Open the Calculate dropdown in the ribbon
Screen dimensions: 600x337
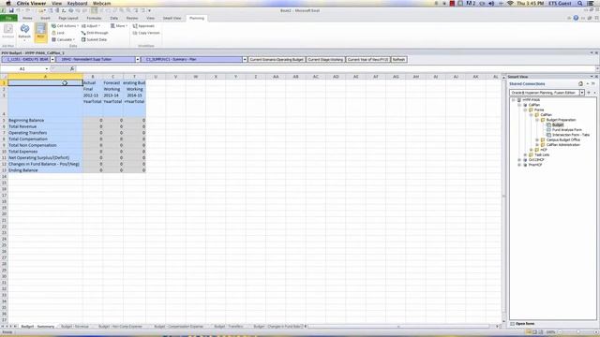tap(63, 39)
